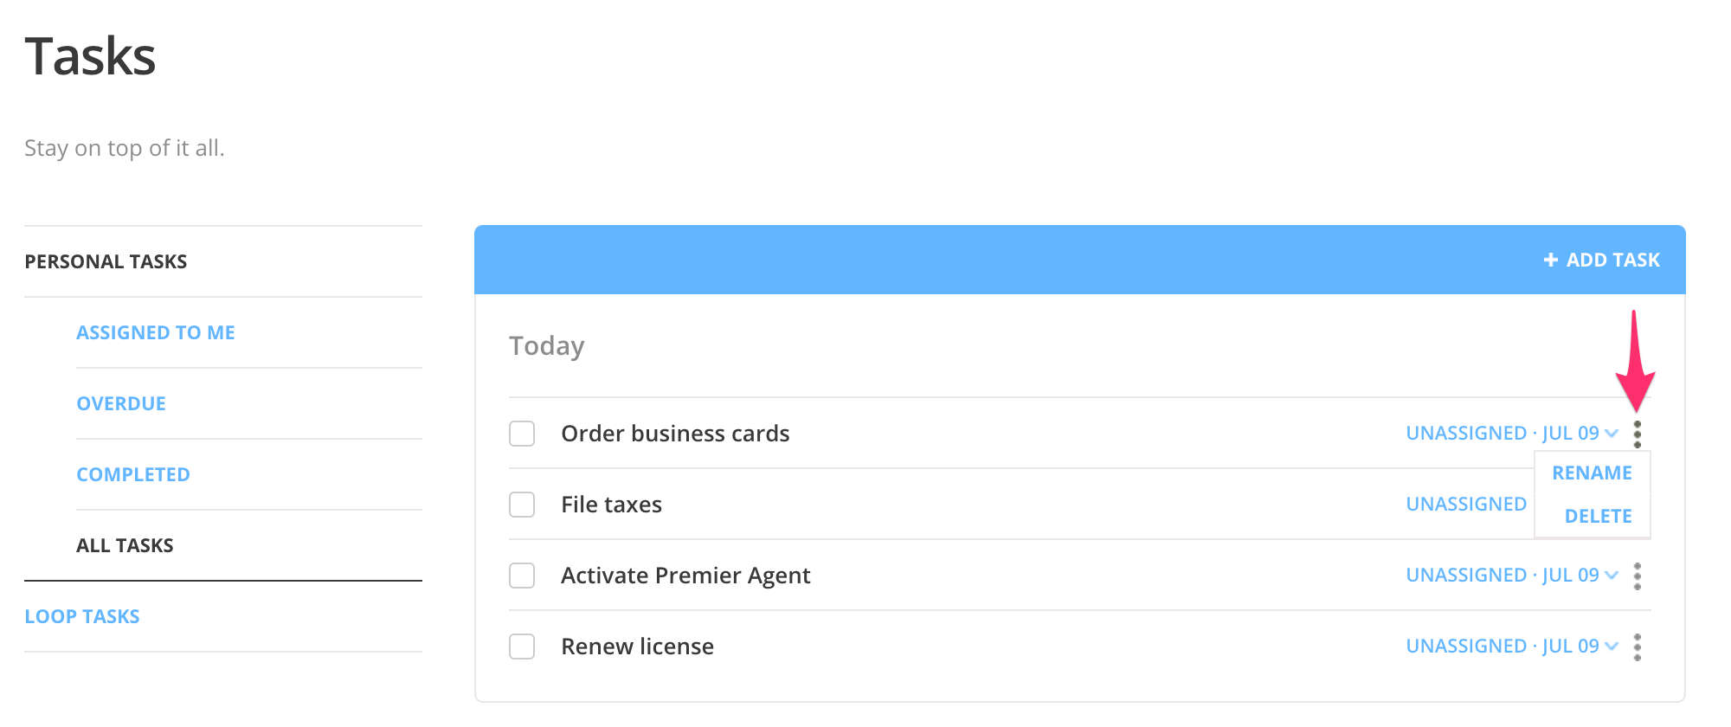Click the plus icon beside Add Task
The width and height of the screenshot is (1731, 727).
click(1550, 260)
